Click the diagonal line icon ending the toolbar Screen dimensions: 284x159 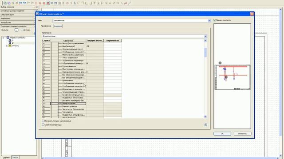click(x=130, y=3)
